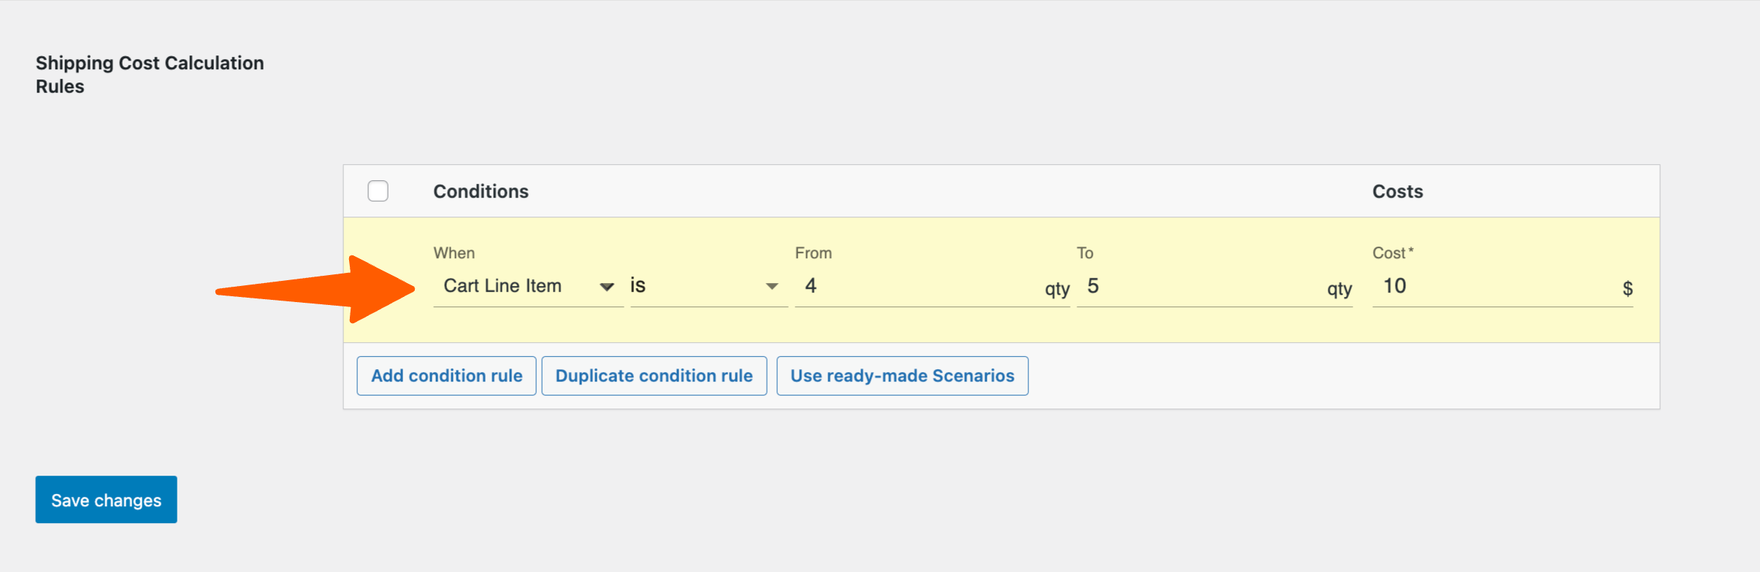Tick the select-all checkbox beside Conditions
This screenshot has height=572, width=1760.
point(378,191)
